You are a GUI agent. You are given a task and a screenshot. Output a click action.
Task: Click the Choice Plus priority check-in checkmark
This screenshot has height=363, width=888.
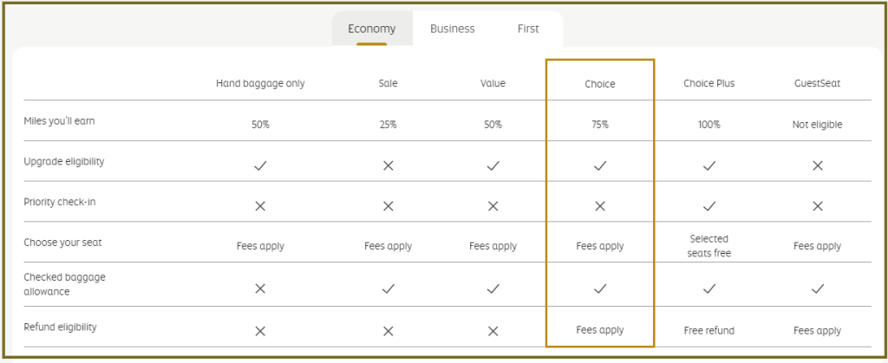point(709,206)
